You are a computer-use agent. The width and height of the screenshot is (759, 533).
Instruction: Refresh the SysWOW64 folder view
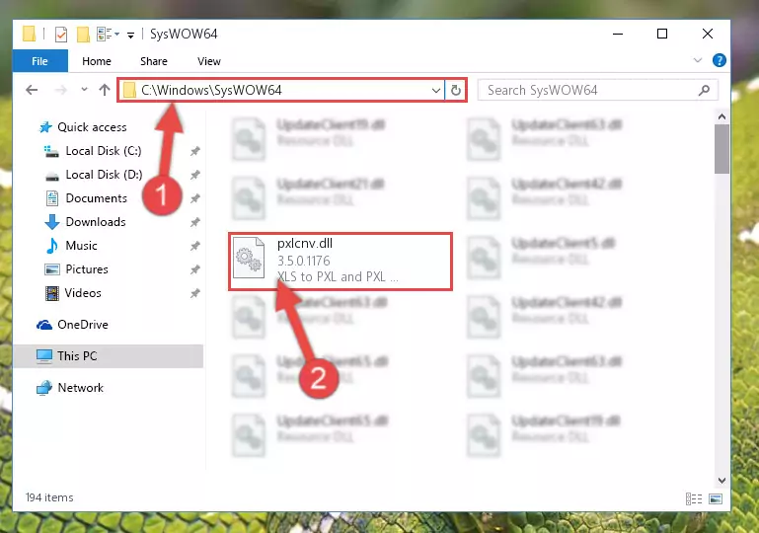pos(455,90)
